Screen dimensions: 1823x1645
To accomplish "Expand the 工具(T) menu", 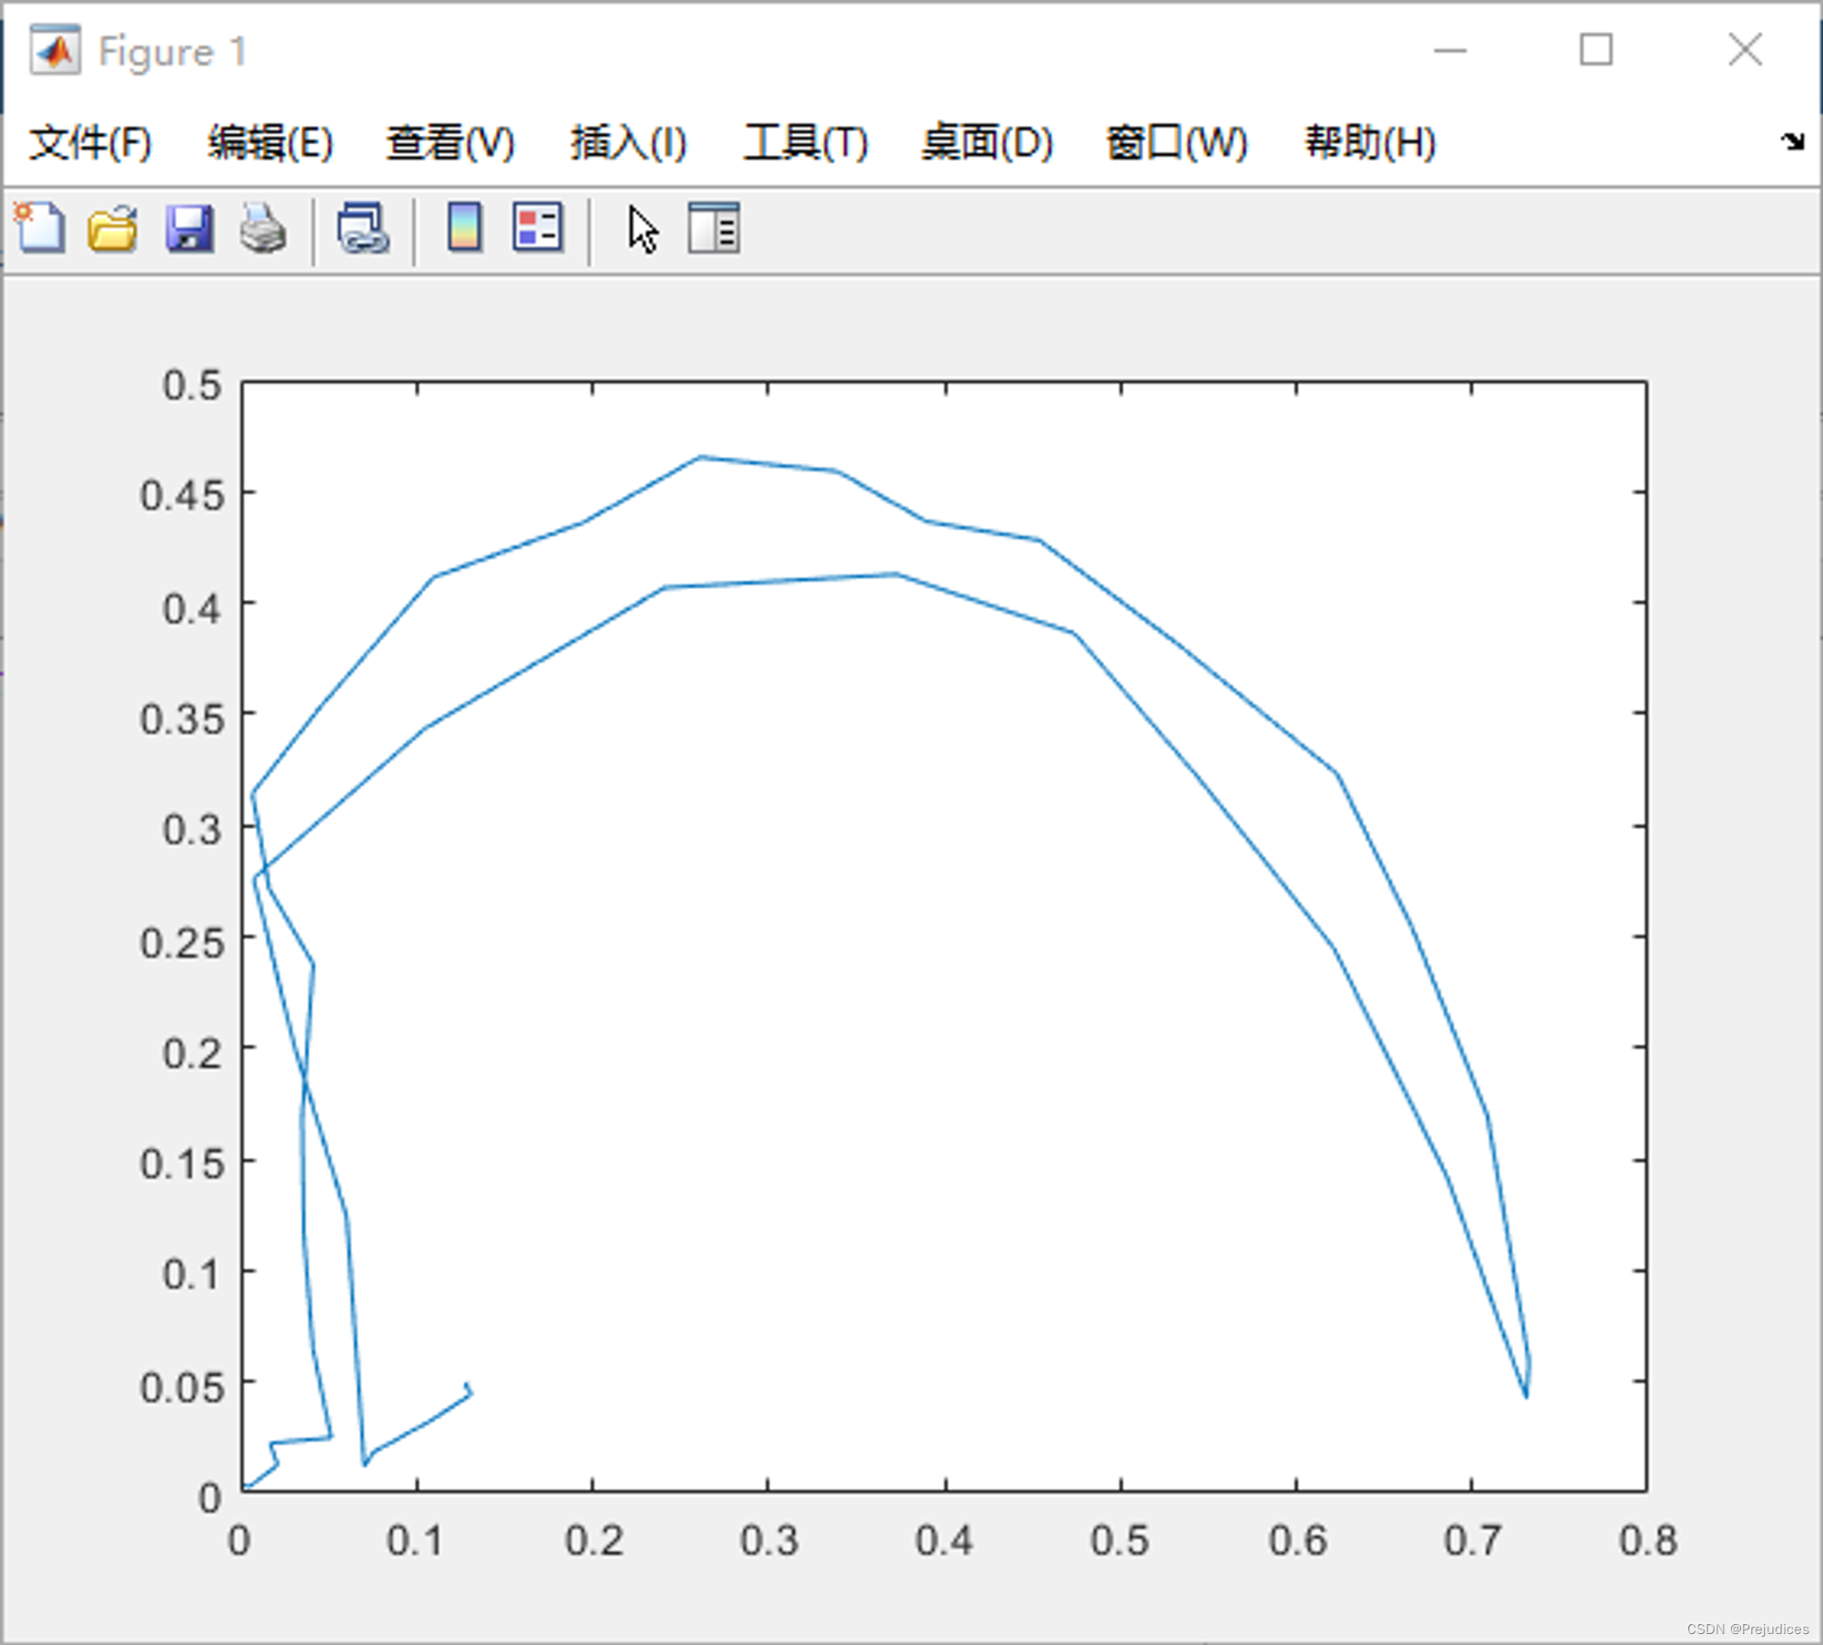I will [806, 143].
